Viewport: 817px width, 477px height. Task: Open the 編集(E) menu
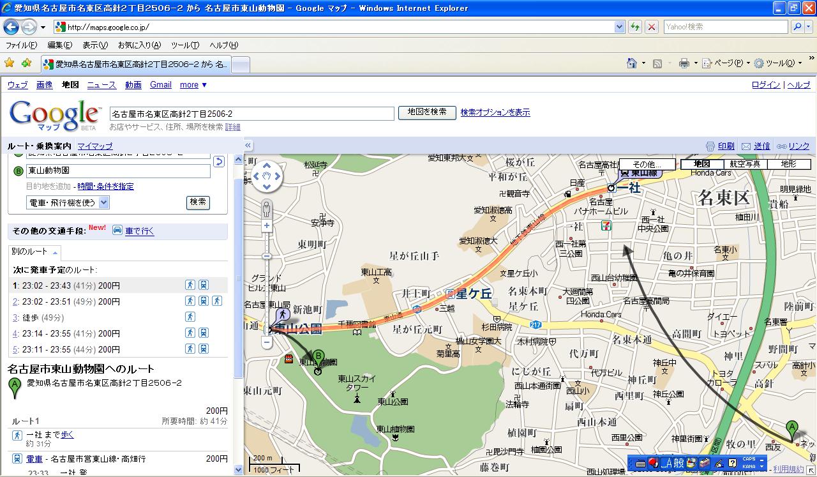60,45
